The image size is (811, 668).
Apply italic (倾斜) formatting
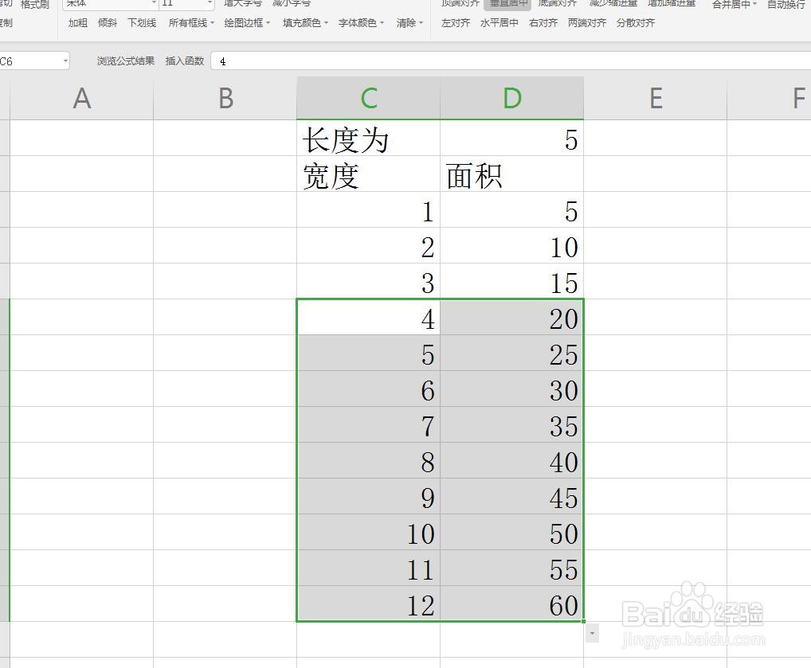[107, 23]
